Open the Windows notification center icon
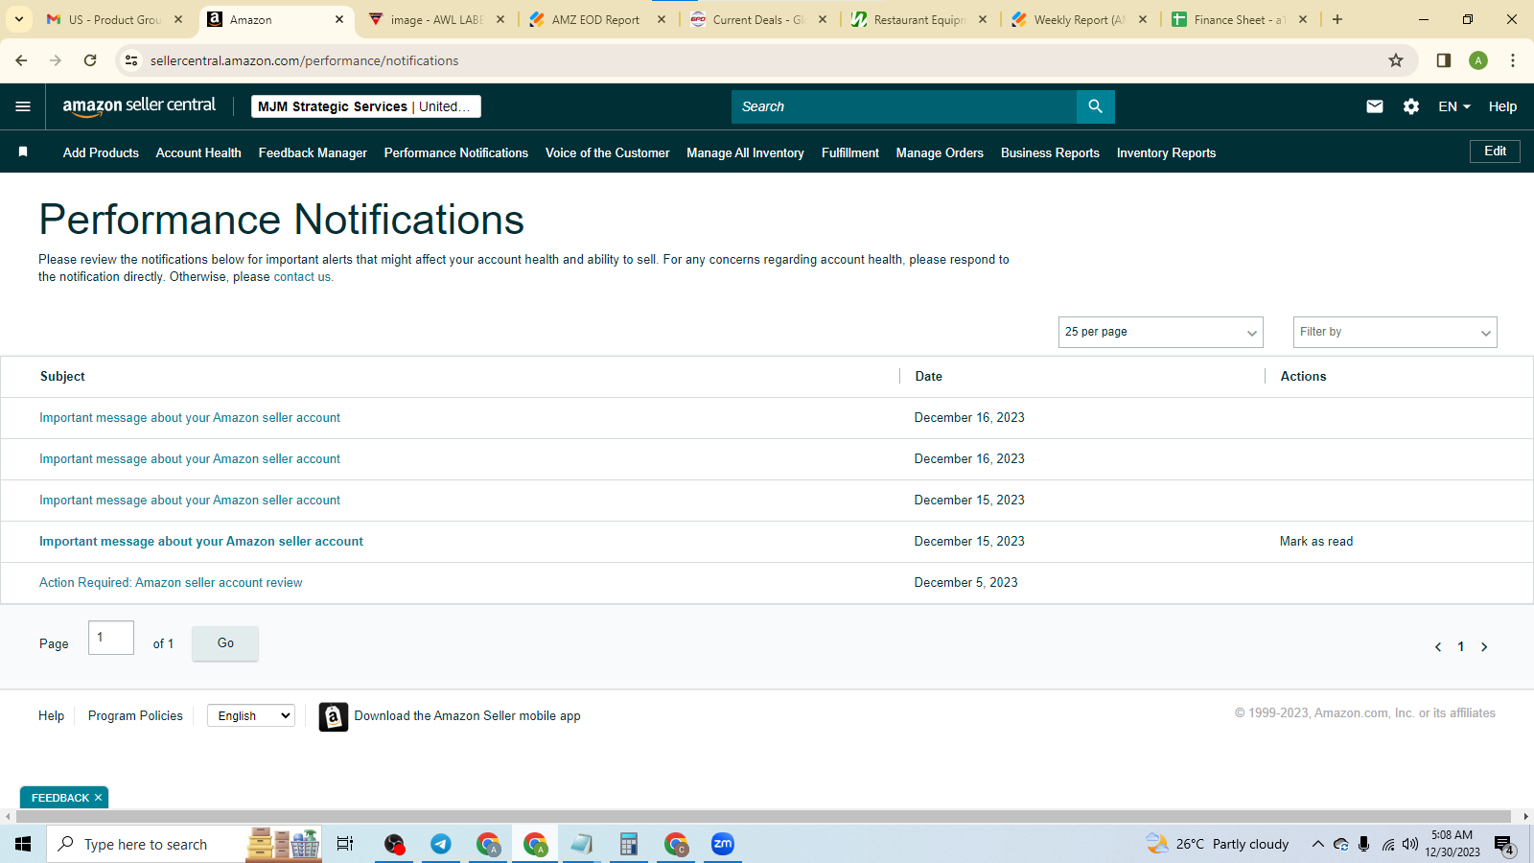1534x863 pixels. pos(1504,845)
